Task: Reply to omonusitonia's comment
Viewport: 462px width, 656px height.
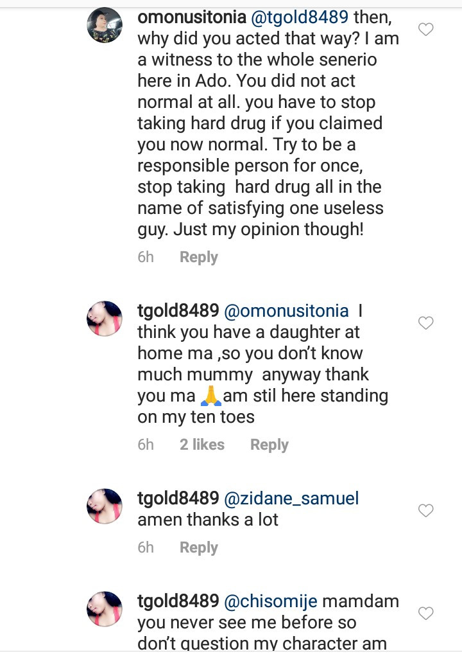Action: point(198,257)
